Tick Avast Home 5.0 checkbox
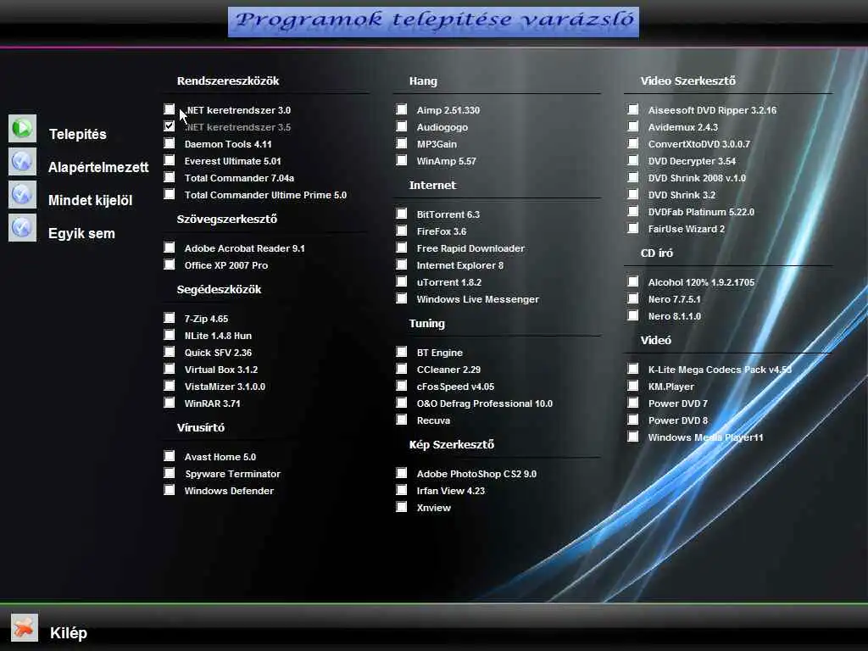Viewport: 868px width, 651px height. click(170, 456)
